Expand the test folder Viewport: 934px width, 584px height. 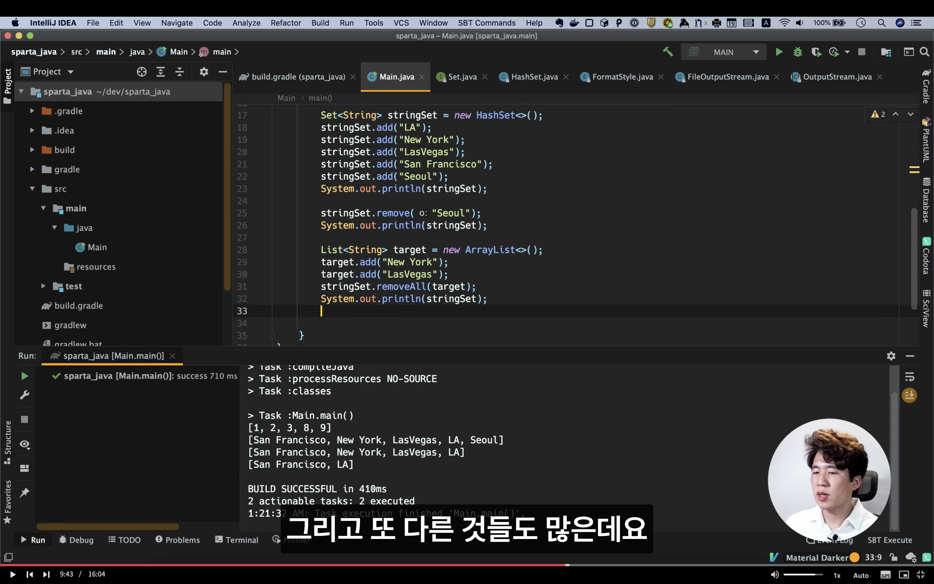click(x=43, y=286)
